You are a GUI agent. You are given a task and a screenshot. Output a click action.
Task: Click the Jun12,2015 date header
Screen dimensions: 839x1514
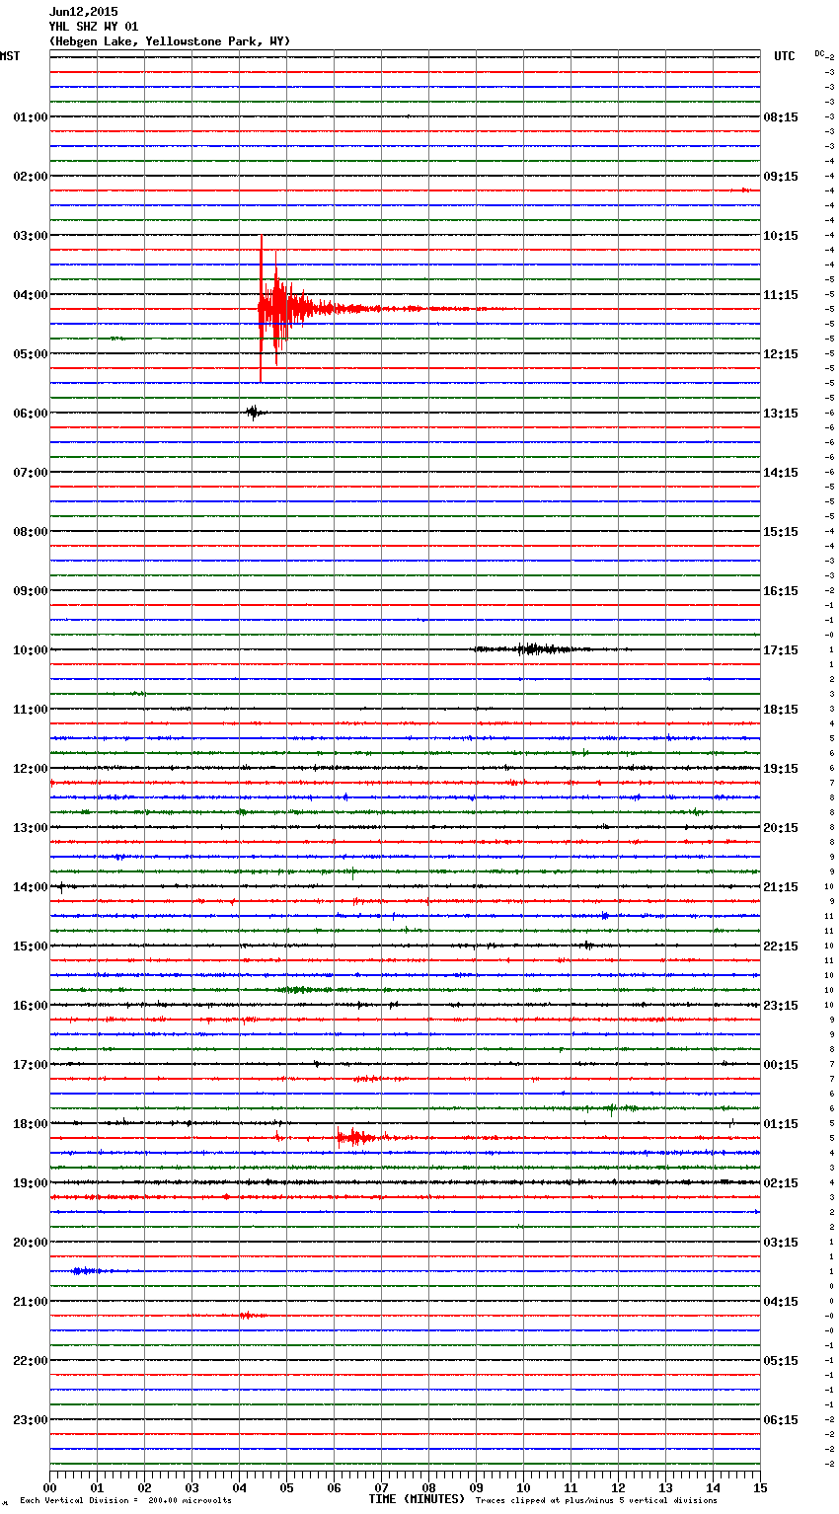pyautogui.click(x=83, y=12)
